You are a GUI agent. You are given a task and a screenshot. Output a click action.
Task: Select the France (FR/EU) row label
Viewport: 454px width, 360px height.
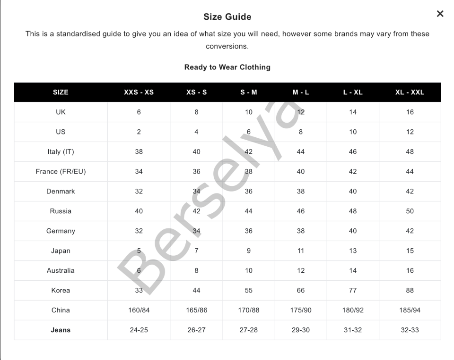coord(61,172)
